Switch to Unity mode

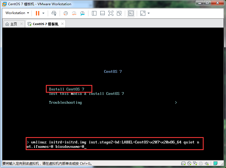(119, 13)
